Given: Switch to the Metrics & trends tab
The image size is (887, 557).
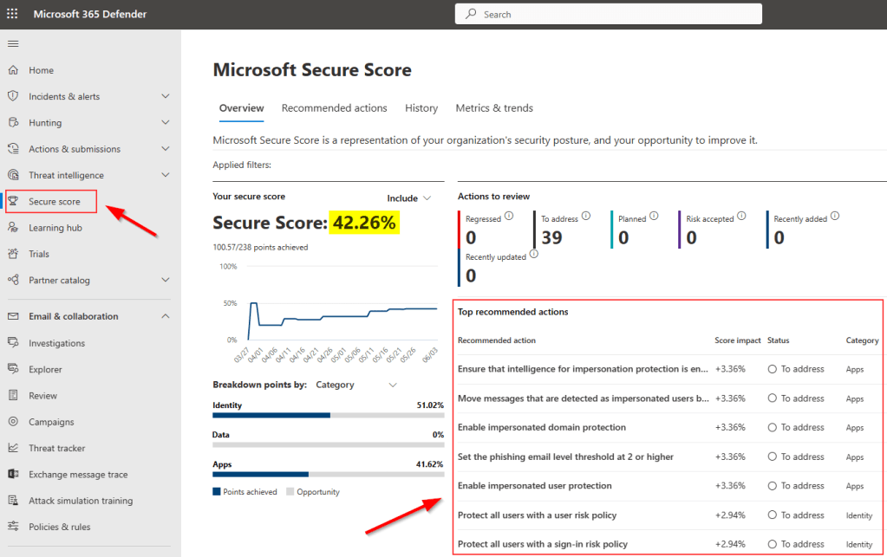Looking at the screenshot, I should pos(494,108).
